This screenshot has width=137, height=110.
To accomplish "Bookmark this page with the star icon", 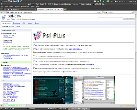I will pyautogui.click(x=96, y=12).
